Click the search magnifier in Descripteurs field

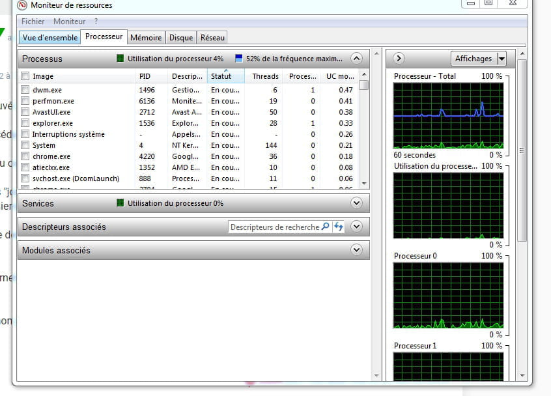[326, 227]
